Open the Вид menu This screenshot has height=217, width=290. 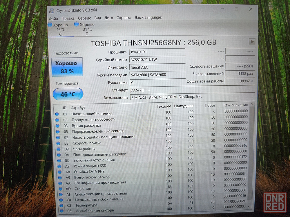click(98, 18)
